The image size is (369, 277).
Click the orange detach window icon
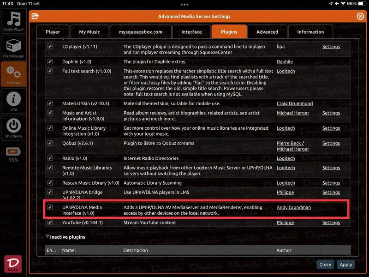point(35,16)
